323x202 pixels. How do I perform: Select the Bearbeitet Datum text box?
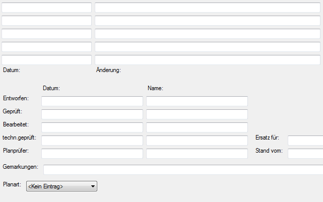click(92, 127)
